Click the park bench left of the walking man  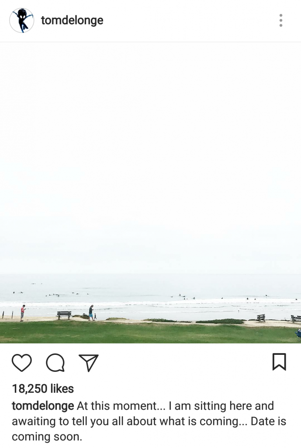click(x=64, y=315)
